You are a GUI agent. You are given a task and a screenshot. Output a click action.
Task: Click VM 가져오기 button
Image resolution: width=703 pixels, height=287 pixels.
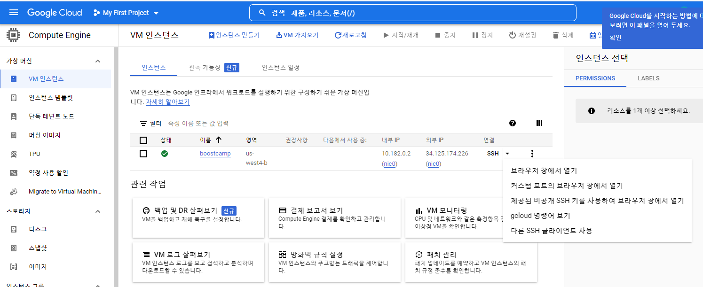(x=297, y=35)
